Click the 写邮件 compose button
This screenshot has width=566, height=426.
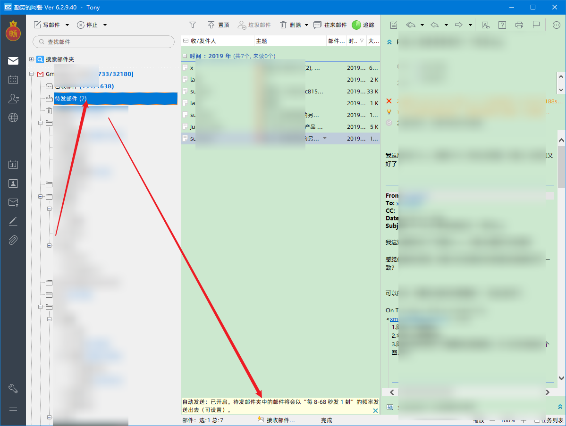[47, 25]
